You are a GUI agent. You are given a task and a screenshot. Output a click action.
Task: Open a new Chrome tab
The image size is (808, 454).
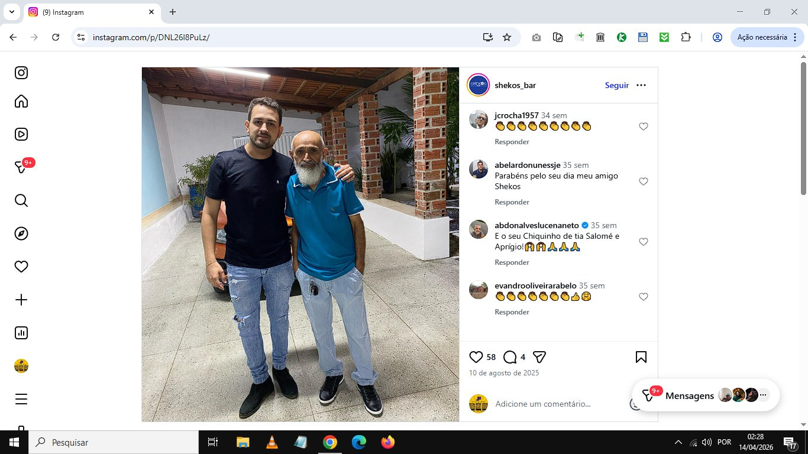pyautogui.click(x=173, y=12)
